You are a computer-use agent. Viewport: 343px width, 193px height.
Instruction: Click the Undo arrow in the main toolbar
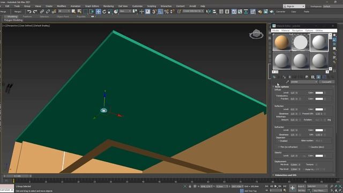[29, 12]
